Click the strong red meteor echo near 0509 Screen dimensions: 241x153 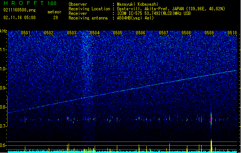tap(211, 119)
